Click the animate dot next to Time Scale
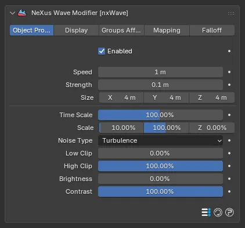 [229, 115]
